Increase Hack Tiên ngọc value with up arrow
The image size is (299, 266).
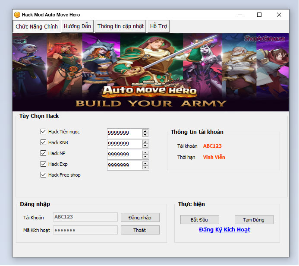[145, 131]
